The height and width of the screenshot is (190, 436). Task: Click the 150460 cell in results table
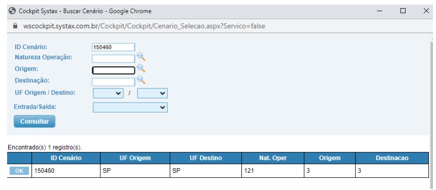pos(66,171)
